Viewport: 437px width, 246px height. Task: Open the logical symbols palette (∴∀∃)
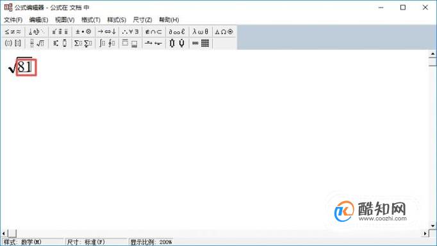130,32
